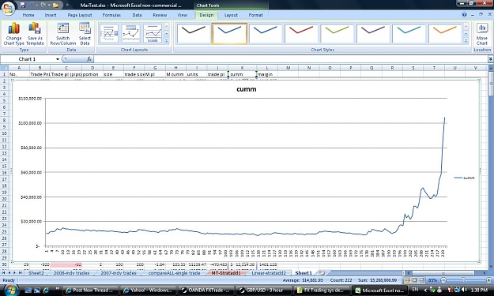Switch to Linear-stratadd2 sheet
This screenshot has height=296, width=494.
pyautogui.click(x=269, y=273)
